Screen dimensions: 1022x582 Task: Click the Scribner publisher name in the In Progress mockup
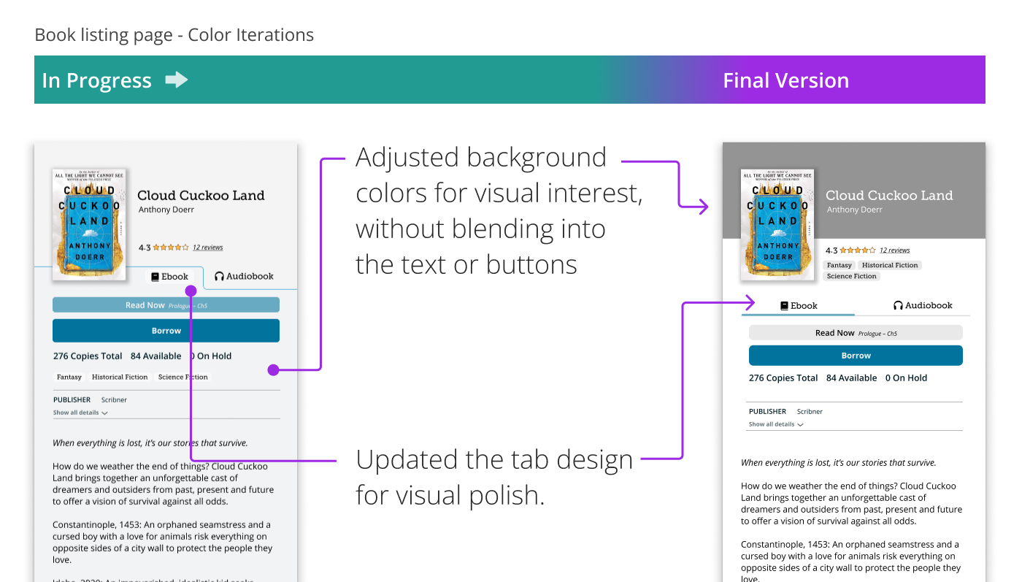point(114,400)
